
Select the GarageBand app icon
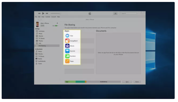[x=67, y=41]
